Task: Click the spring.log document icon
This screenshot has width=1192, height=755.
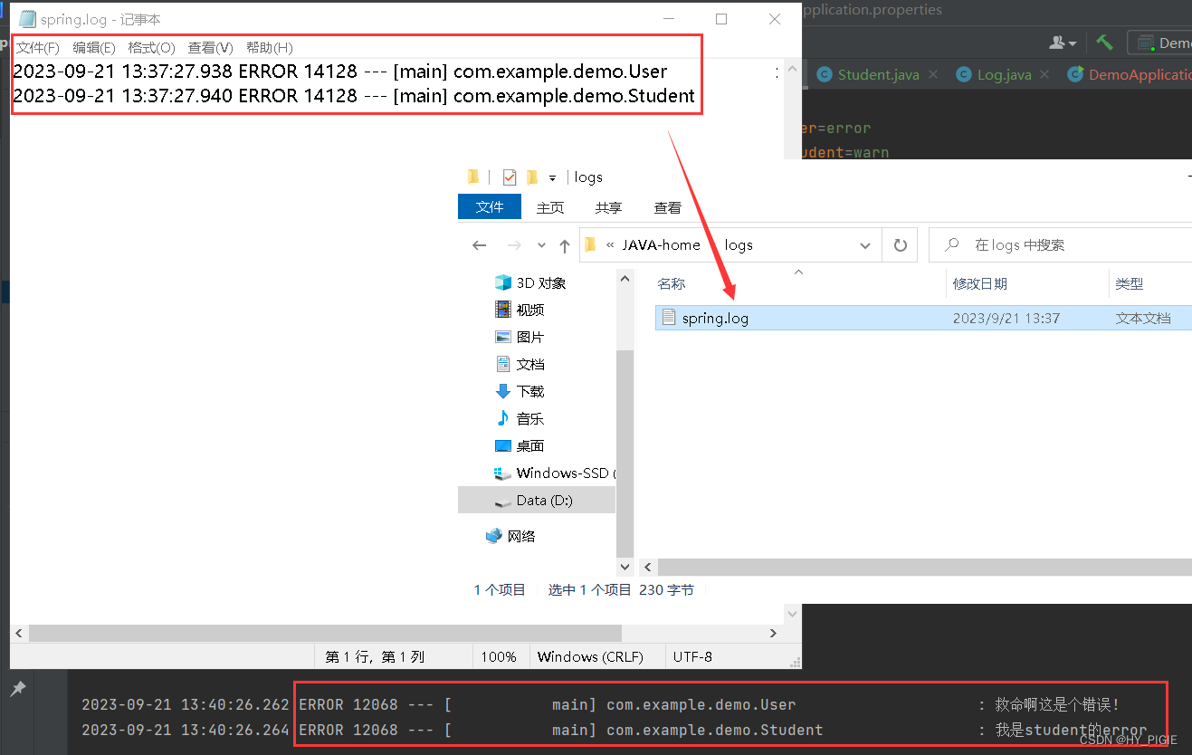Action: pyautogui.click(x=670, y=318)
